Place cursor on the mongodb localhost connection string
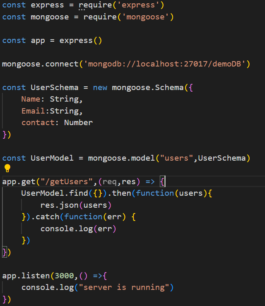This screenshot has width=265, height=306. pos(167,64)
